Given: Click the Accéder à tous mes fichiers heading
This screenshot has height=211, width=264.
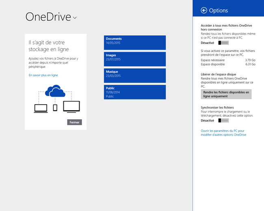Looking at the screenshot, I should (226, 28).
